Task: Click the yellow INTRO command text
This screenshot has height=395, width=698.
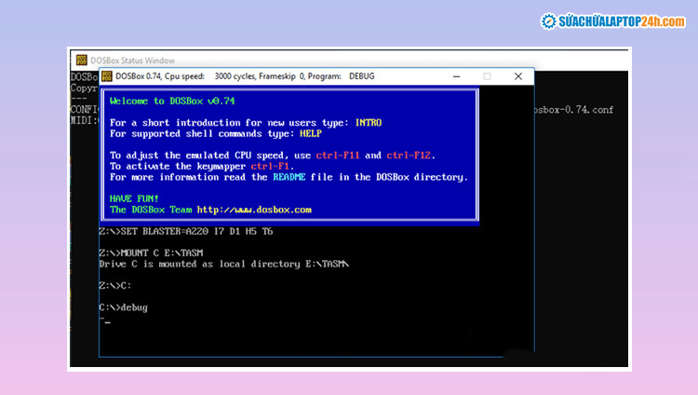Action: click(x=368, y=122)
